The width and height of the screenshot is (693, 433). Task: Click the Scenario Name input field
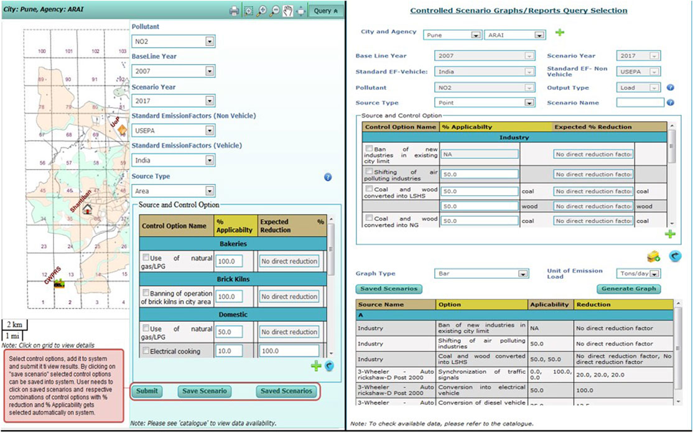tap(640, 103)
